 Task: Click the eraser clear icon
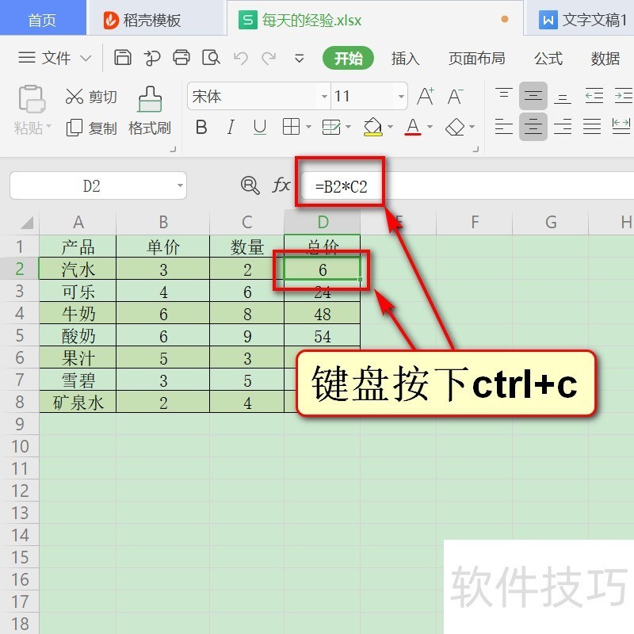click(x=455, y=127)
